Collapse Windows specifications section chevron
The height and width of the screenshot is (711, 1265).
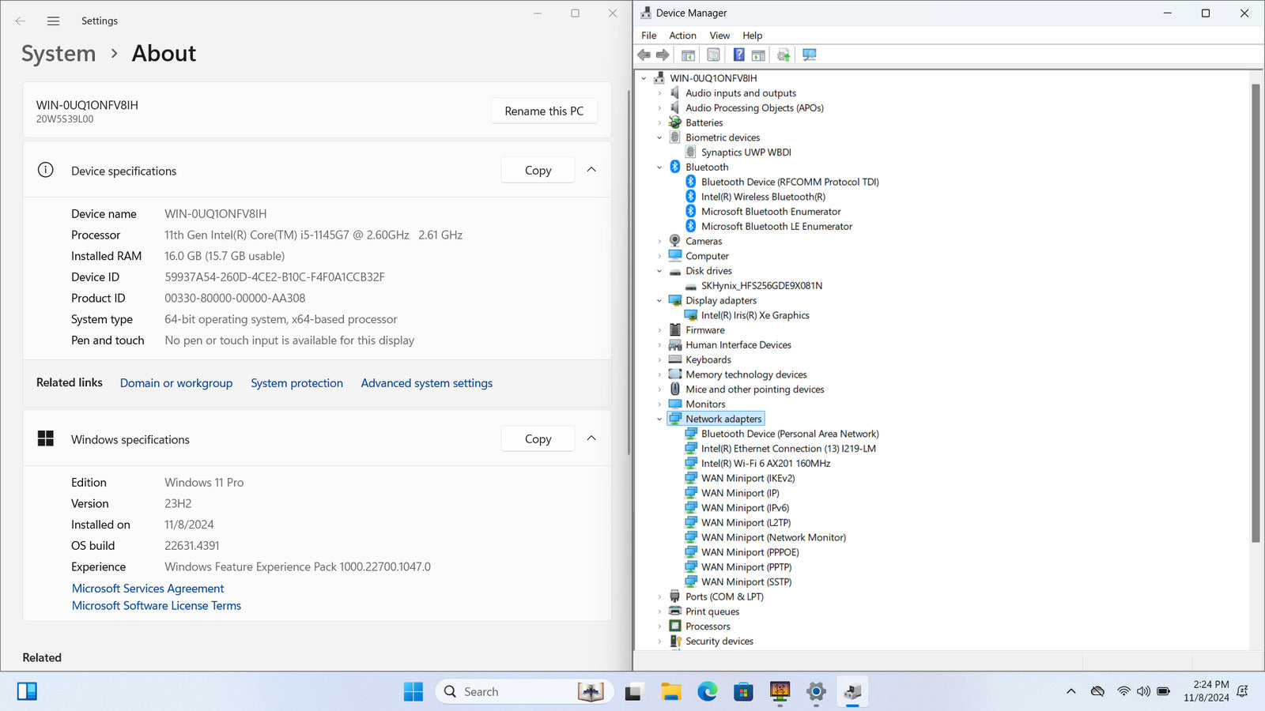pos(591,438)
